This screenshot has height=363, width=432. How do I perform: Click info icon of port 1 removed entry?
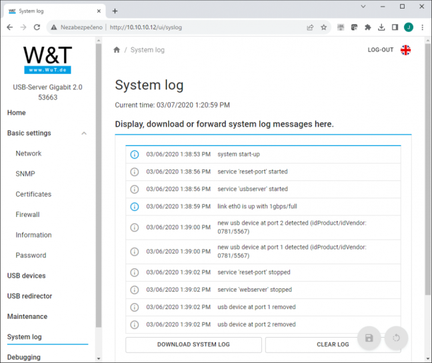135,307
